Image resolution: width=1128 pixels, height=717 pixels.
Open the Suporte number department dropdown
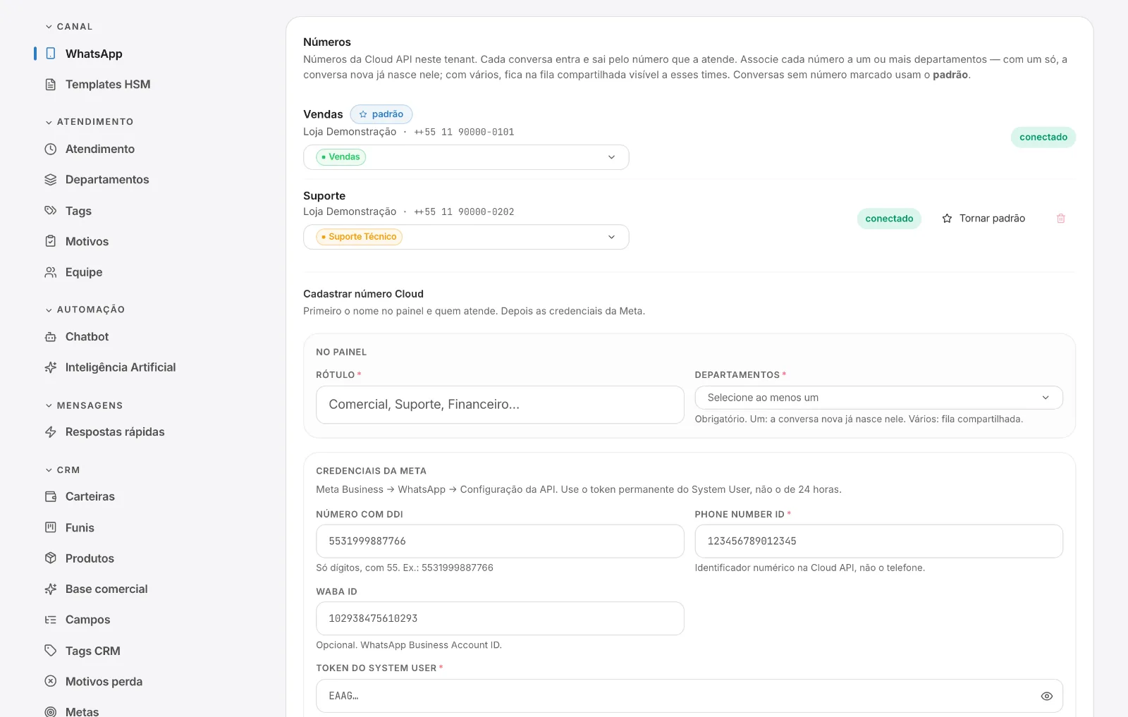pos(466,237)
